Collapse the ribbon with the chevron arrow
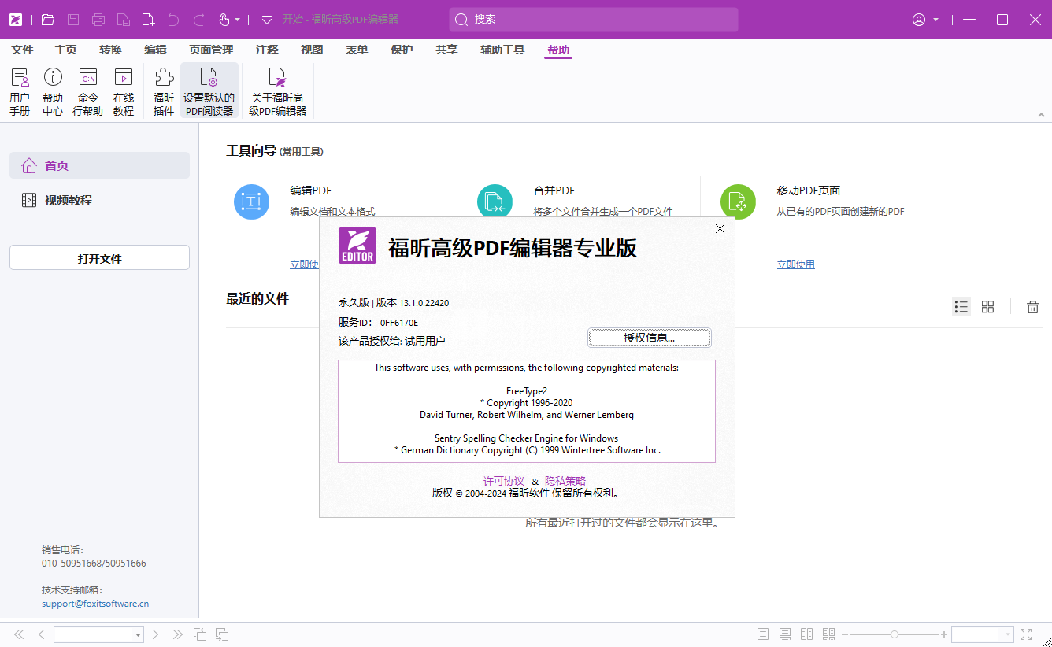 point(1041,115)
